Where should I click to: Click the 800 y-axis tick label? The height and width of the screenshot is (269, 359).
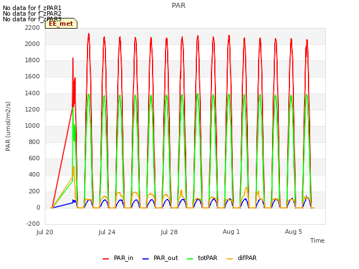(x=34, y=142)
